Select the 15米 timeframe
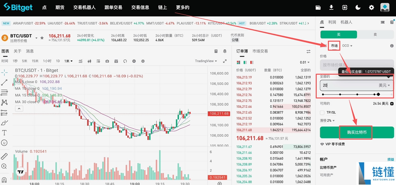396x185 pixels. [x=35, y=61]
